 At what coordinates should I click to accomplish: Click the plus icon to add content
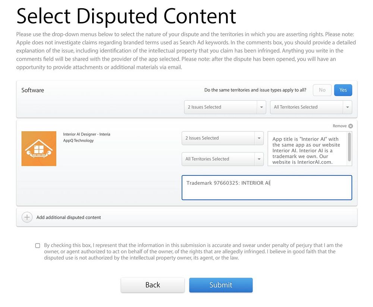(x=27, y=217)
